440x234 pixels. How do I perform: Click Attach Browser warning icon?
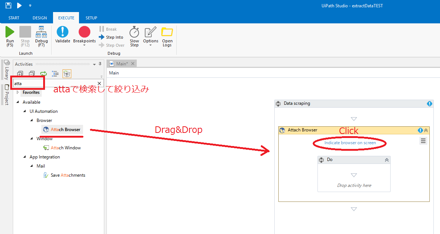[420, 130]
